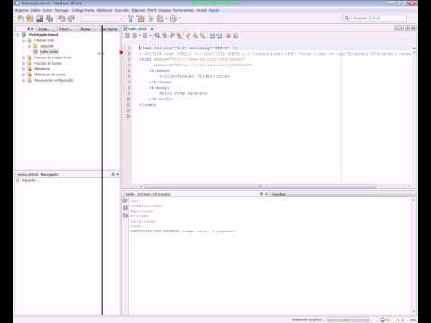Viewport: 431px width, 323px height.
Task: Open the project configuration combo box
Action: tap(101, 19)
